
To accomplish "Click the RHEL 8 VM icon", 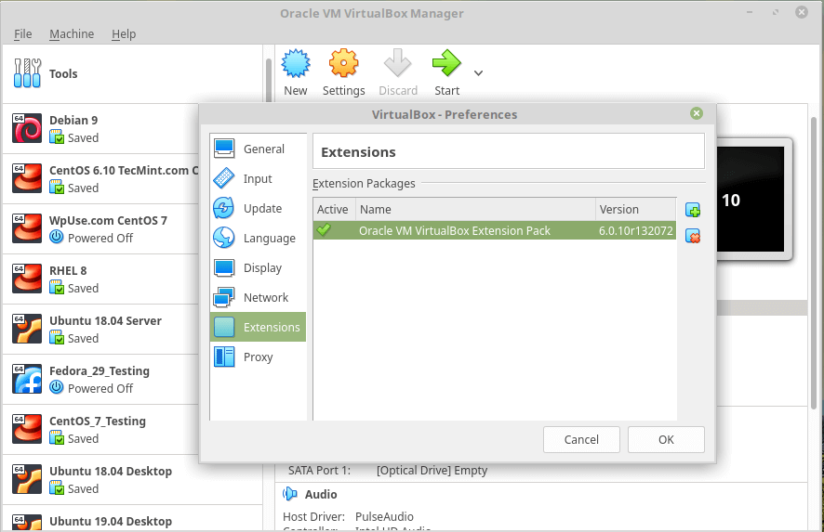I will pyautogui.click(x=27, y=279).
